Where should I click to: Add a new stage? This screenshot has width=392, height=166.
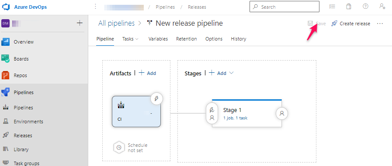(x=218, y=73)
